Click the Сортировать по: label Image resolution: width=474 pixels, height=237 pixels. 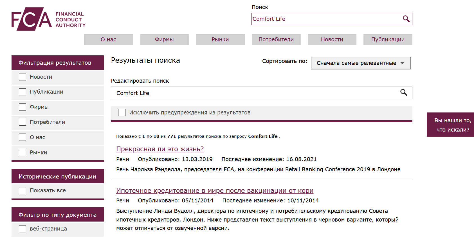[x=285, y=61]
